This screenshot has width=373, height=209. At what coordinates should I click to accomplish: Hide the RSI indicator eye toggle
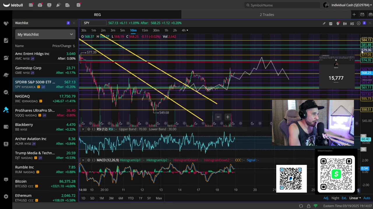pos(89,129)
